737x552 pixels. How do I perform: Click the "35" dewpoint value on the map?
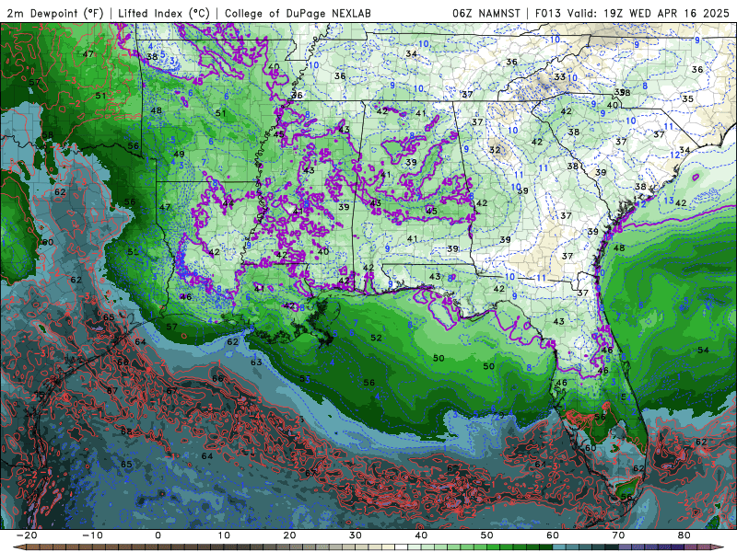coord(687,99)
